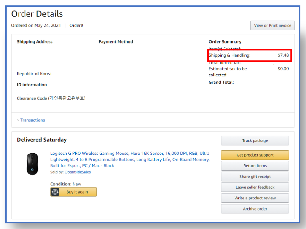Click the Order# label

[76, 26]
